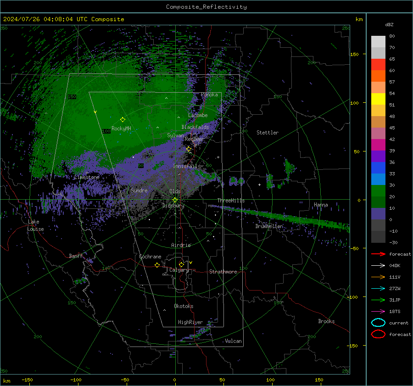Image resolution: width=413 pixels, height=386 pixels.
Task: Click the cyan 'current' ellipse in legend
Action: [x=378, y=323]
